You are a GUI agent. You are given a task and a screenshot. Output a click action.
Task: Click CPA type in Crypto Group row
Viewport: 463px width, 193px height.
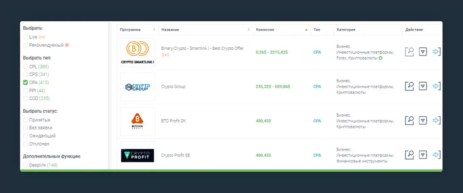(317, 87)
